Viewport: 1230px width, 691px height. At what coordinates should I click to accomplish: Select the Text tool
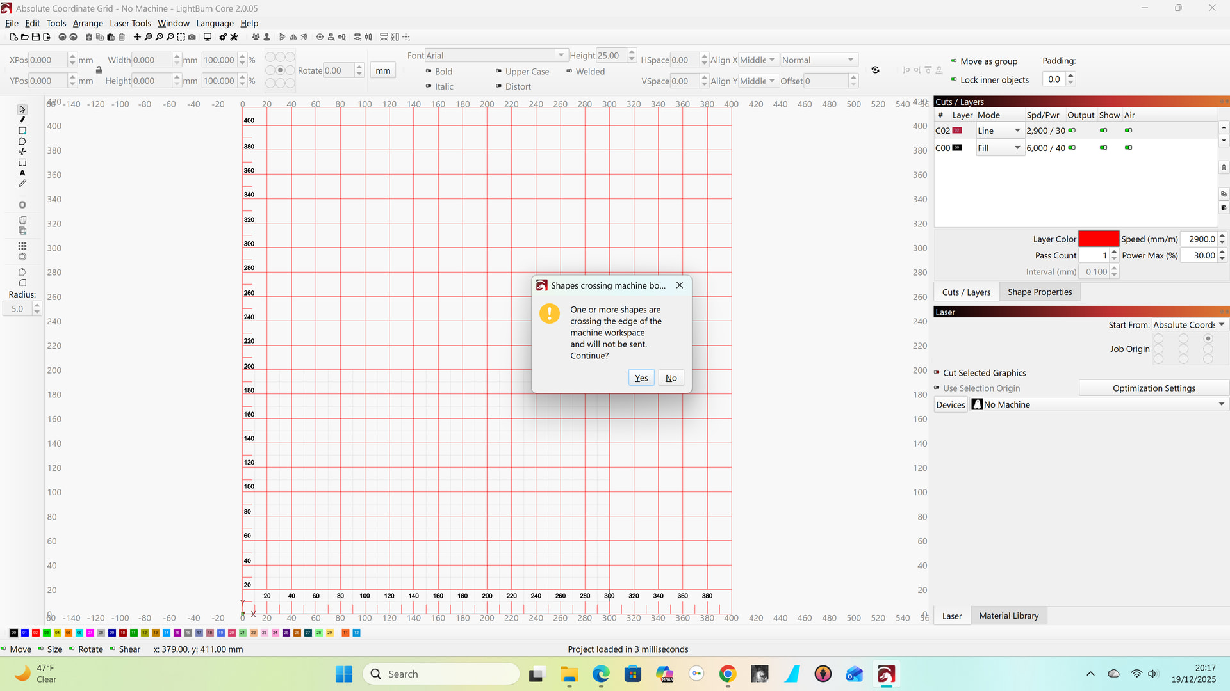(x=22, y=173)
